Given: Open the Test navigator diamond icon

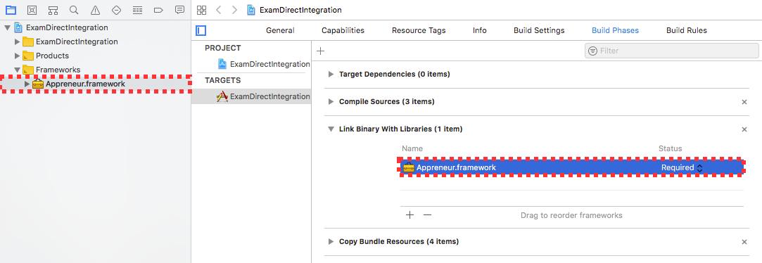Looking at the screenshot, I should 116,10.
